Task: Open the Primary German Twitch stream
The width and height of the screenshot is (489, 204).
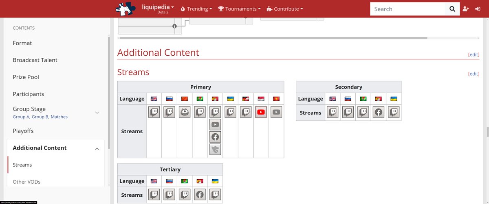Action: pyautogui.click(x=246, y=112)
